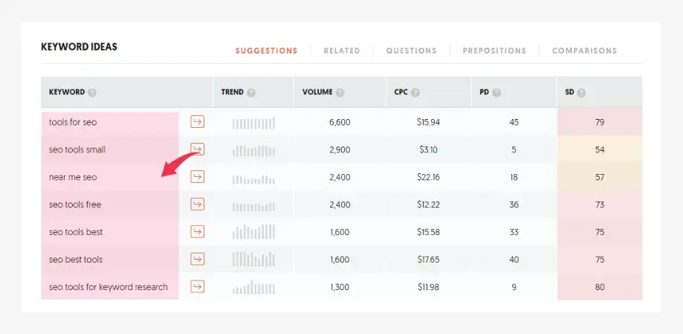The width and height of the screenshot is (683, 334).
Task: Click help icon beside CPC header
Action: tap(415, 93)
